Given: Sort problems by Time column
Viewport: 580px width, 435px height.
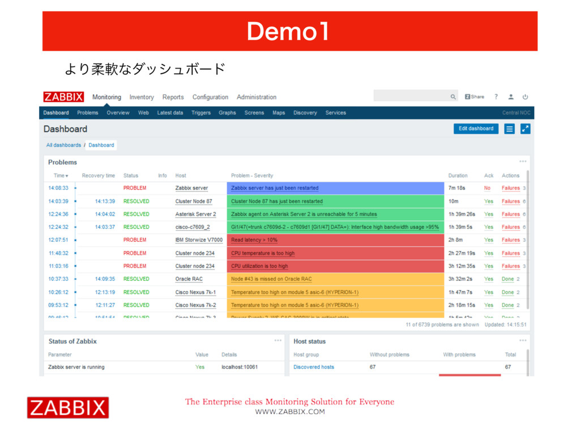Looking at the screenshot, I should coord(61,176).
